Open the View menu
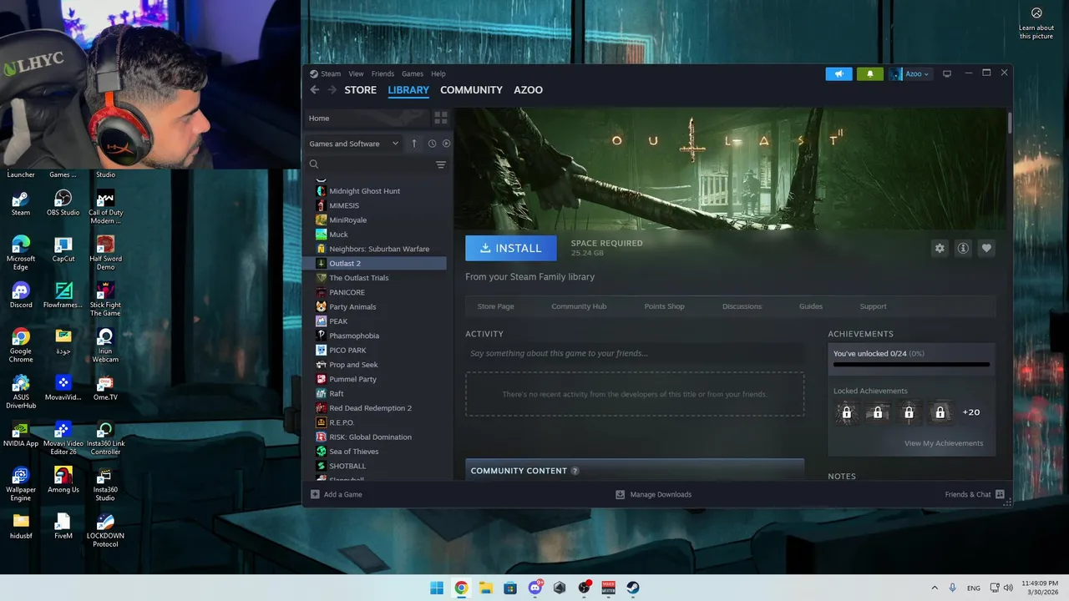The image size is (1069, 601). pyautogui.click(x=356, y=73)
